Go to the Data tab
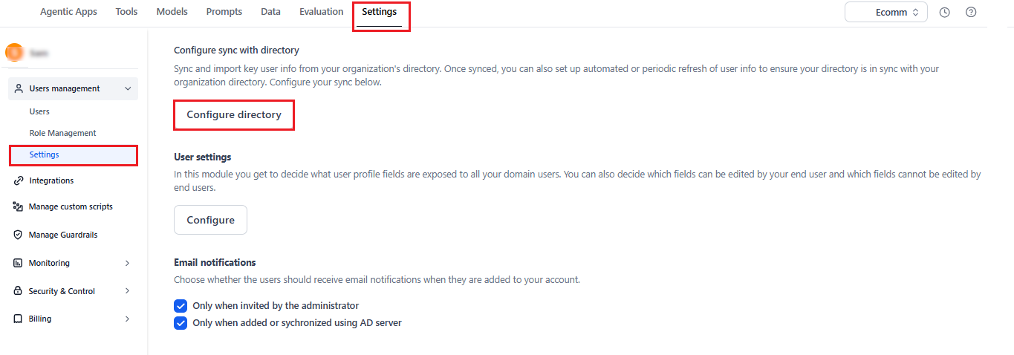Screen dimensions: 1014x355 point(271,12)
